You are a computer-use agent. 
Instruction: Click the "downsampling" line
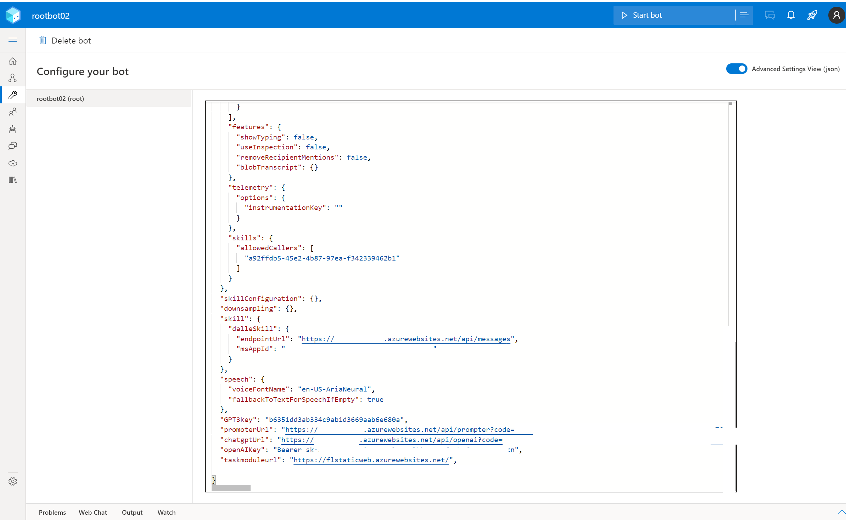[x=259, y=309]
